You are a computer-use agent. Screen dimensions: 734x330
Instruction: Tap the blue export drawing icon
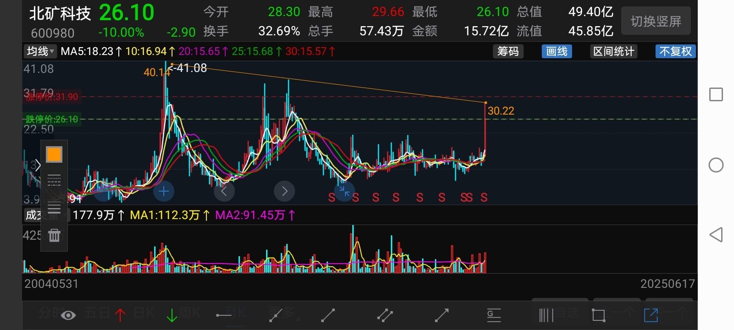[651, 315]
